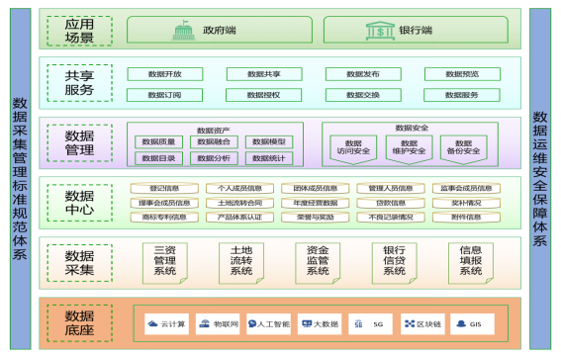Viewport: 561px width, 358px height.
Task: Click the 年度经营数据 data cylinder
Action: 316,203
